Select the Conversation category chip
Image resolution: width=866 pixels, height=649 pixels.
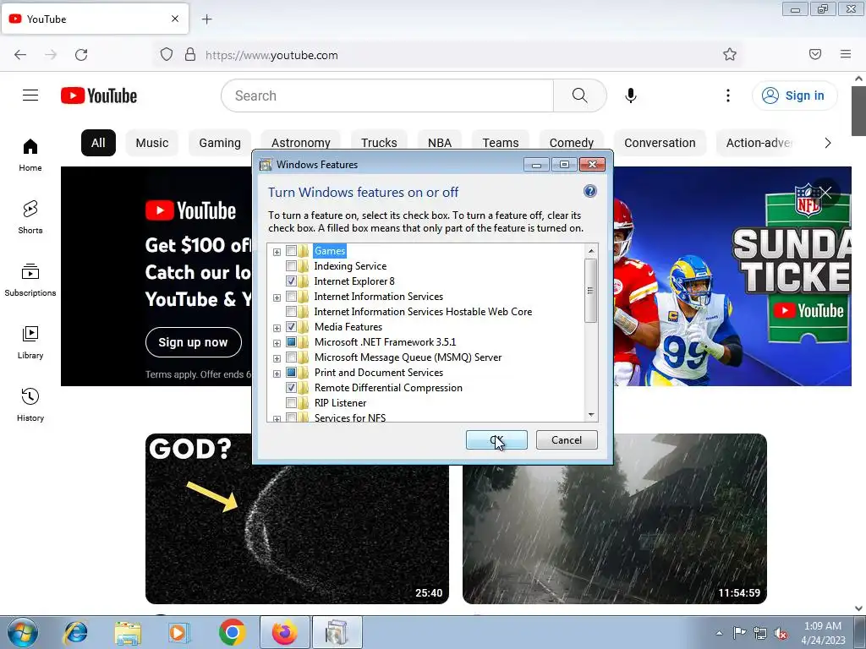point(660,143)
